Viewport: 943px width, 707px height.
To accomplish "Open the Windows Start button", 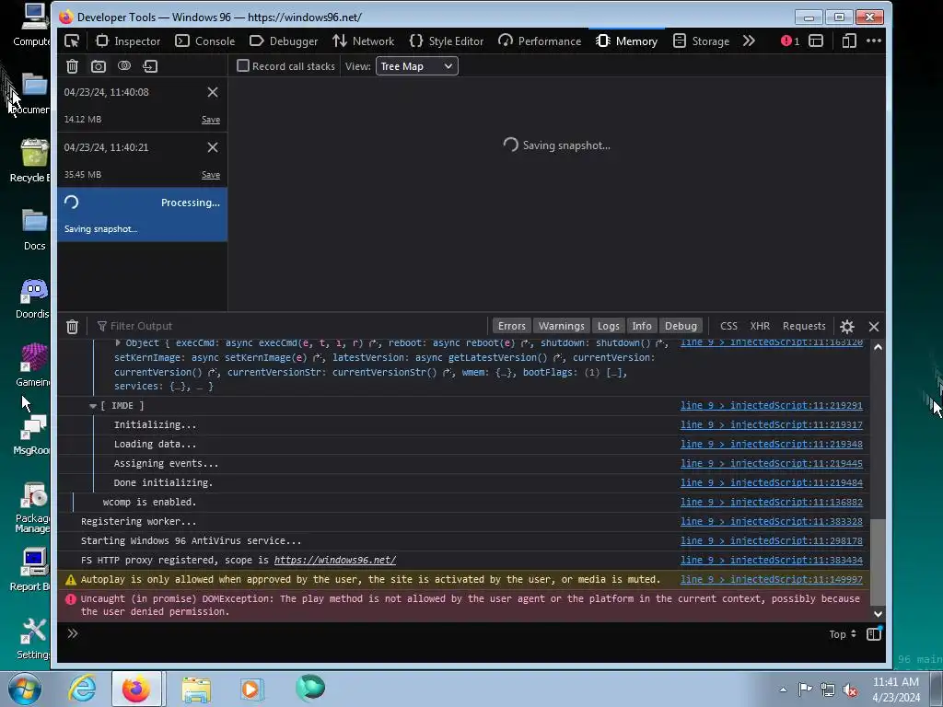I will coord(25,689).
